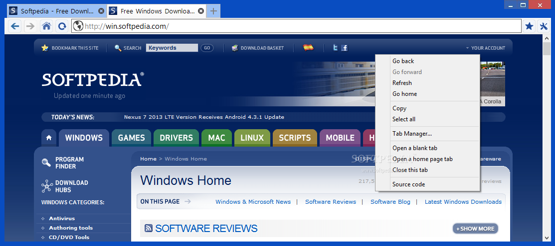
Task: Click the browser Back arrow button
Action: [14, 26]
